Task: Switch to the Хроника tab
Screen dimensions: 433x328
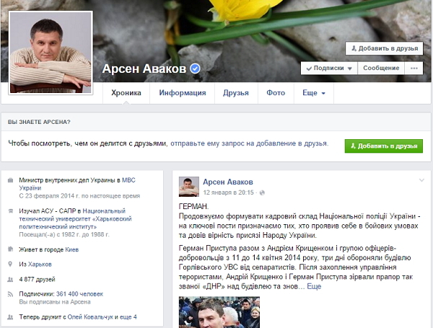Action: (x=126, y=93)
